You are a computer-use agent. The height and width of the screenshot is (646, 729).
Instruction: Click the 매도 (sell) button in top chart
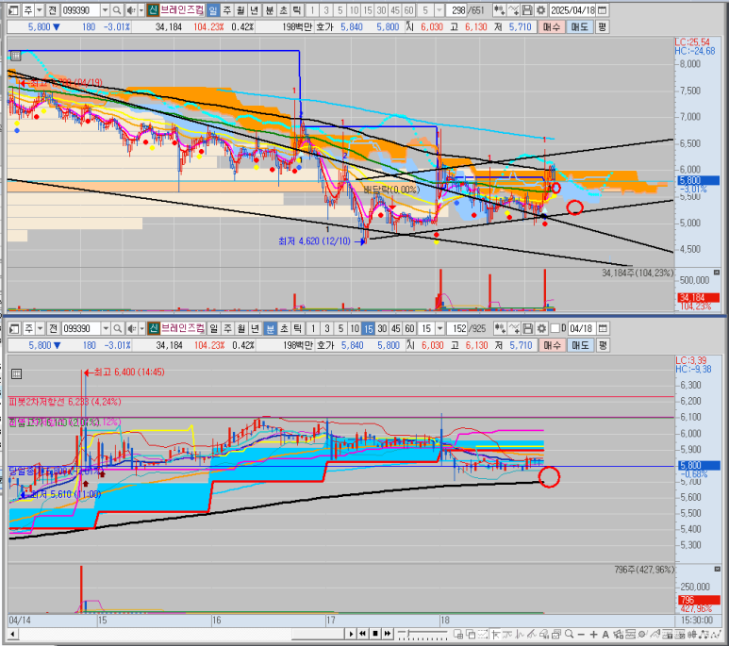pyautogui.click(x=579, y=27)
